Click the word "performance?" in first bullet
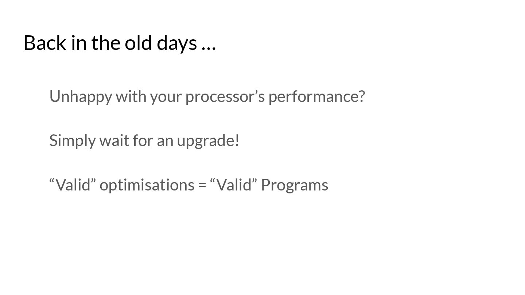The image size is (525, 295). coord(317,97)
